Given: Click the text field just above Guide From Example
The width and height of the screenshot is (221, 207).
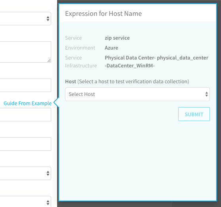Looking at the screenshot, I should coord(25,85).
